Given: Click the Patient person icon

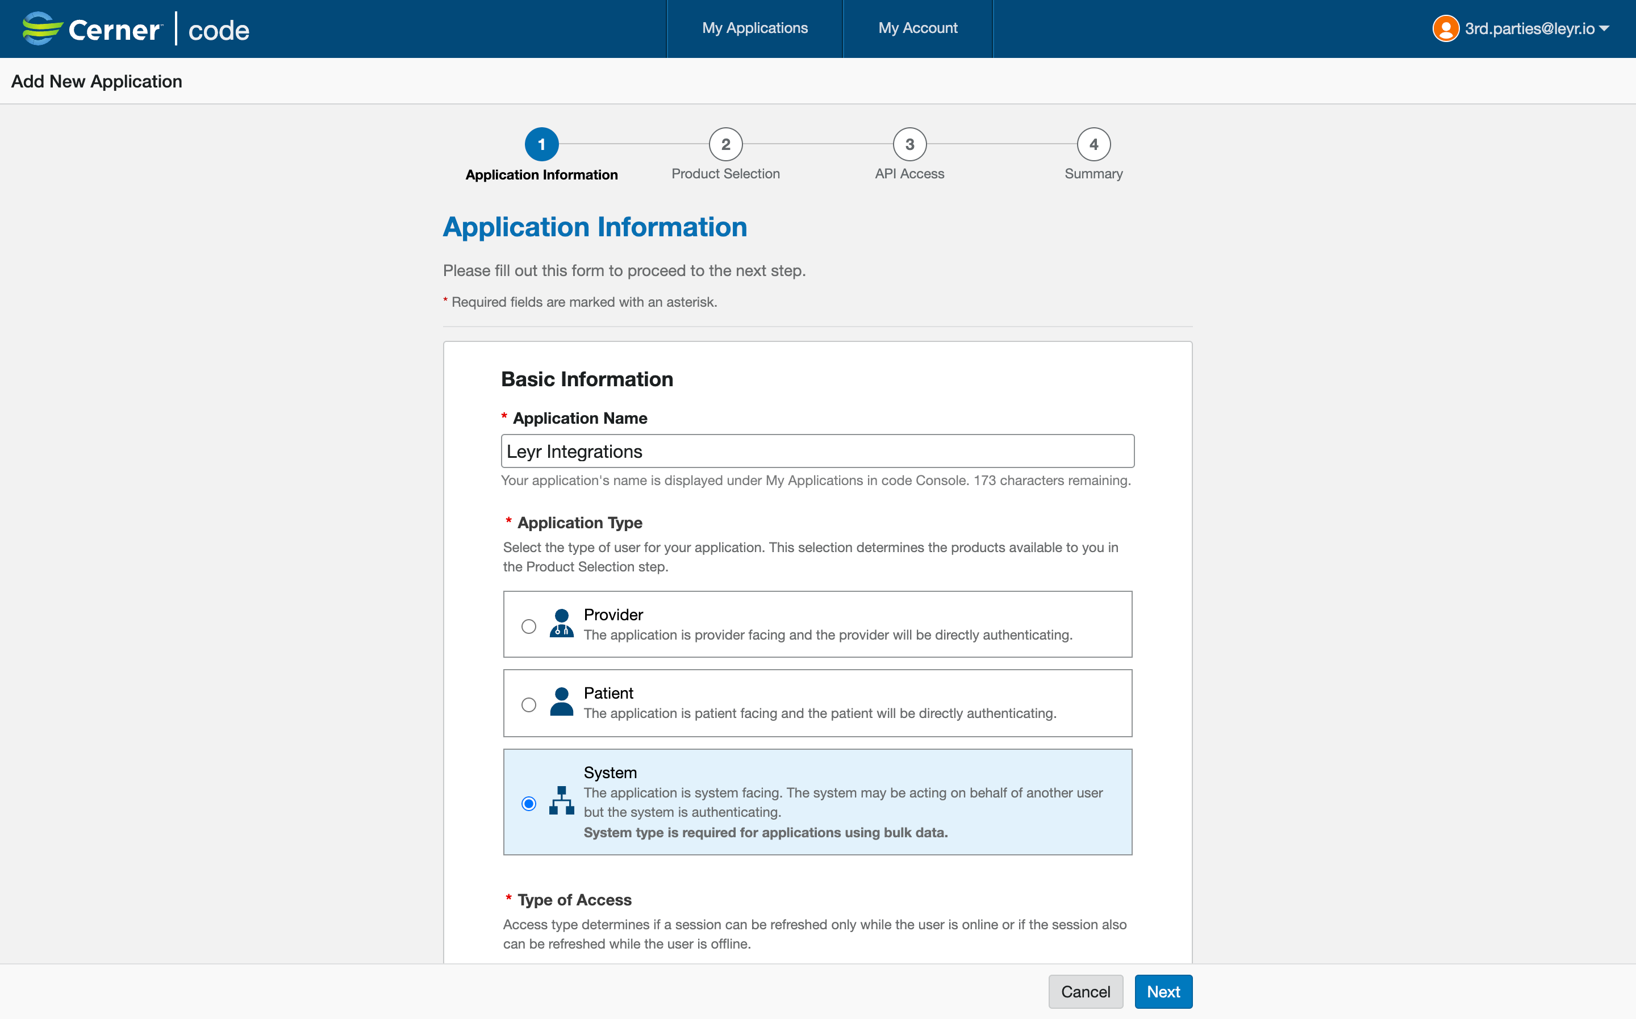Looking at the screenshot, I should [x=561, y=701].
